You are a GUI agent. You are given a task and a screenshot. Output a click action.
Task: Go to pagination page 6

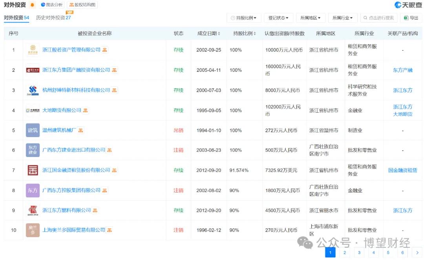(x=402, y=253)
